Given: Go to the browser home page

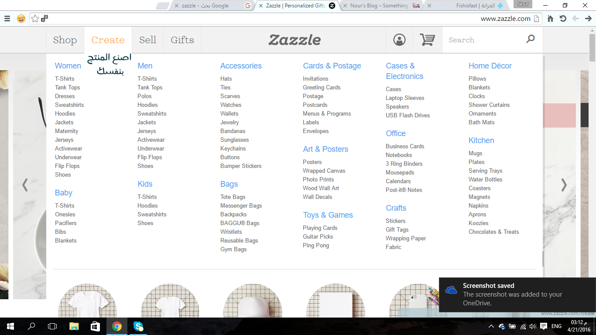Looking at the screenshot, I should click(x=550, y=19).
